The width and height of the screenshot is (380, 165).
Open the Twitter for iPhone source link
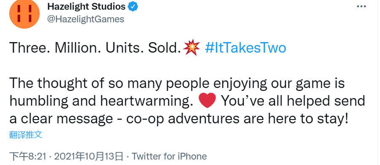(169, 157)
